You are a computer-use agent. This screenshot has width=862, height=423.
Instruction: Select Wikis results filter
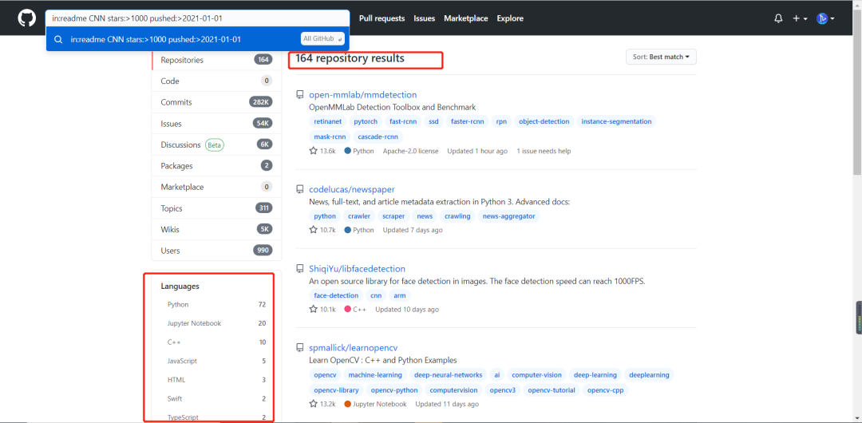[x=216, y=229]
